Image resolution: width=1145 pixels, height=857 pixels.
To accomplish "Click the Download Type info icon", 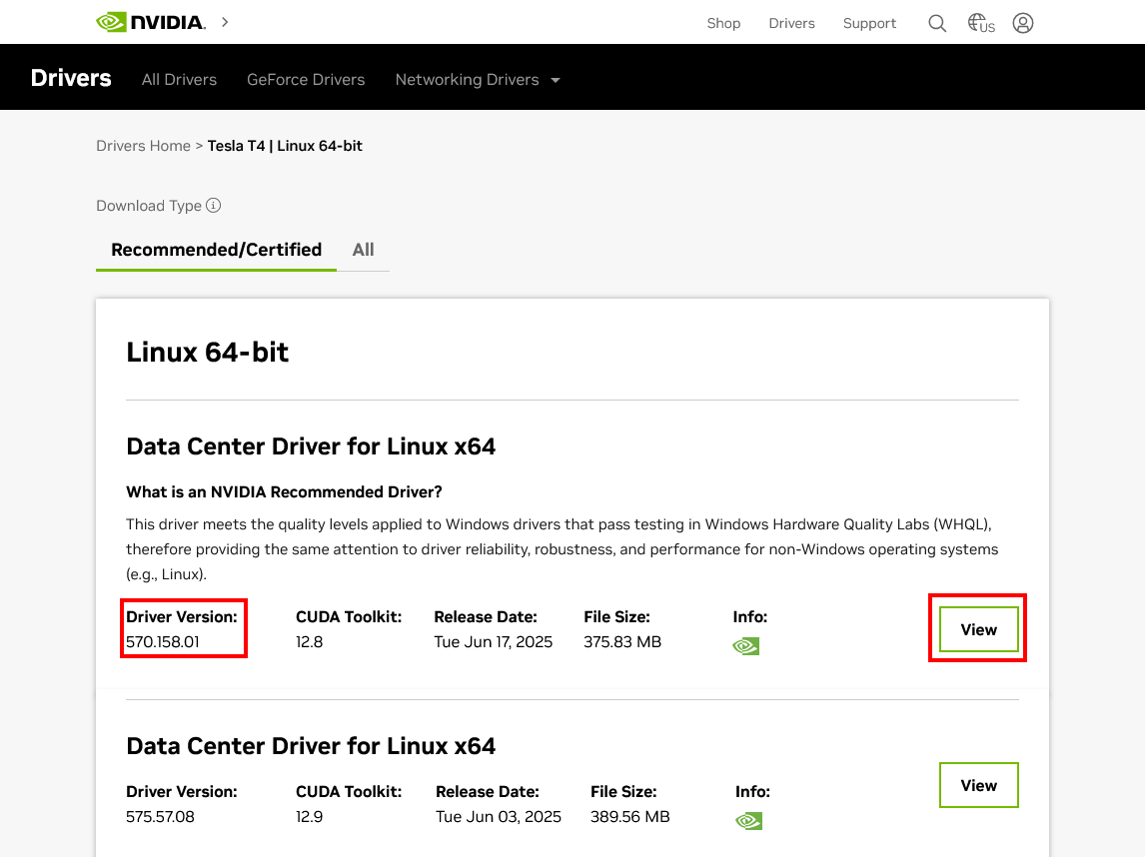I will (213, 206).
